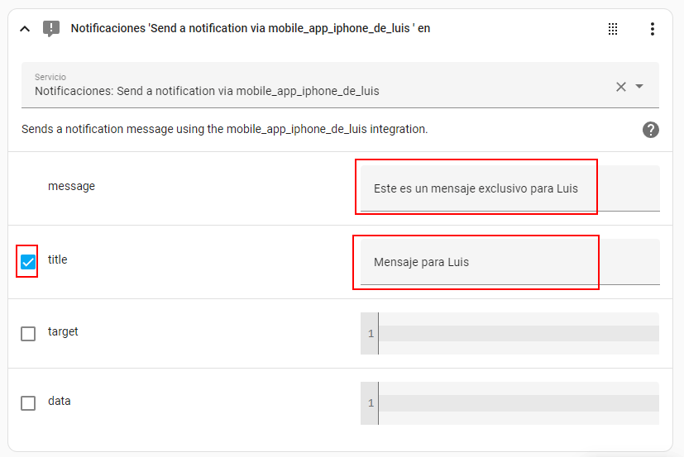Enable the target checkbox
The image size is (684, 457).
pos(28,334)
